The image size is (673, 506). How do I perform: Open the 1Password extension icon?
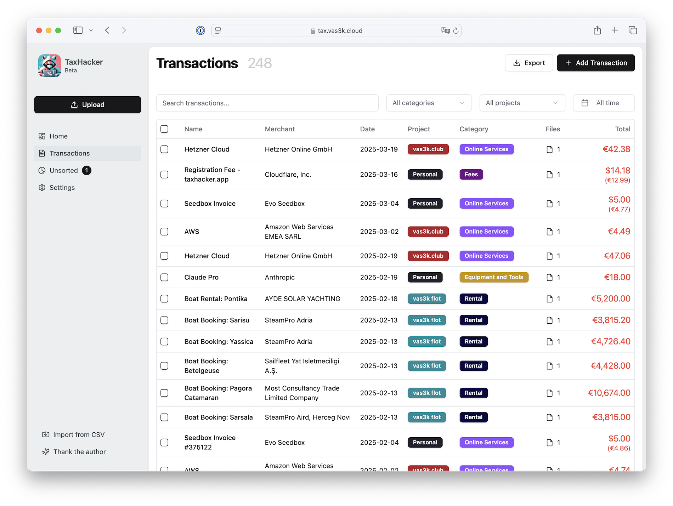pyautogui.click(x=200, y=30)
